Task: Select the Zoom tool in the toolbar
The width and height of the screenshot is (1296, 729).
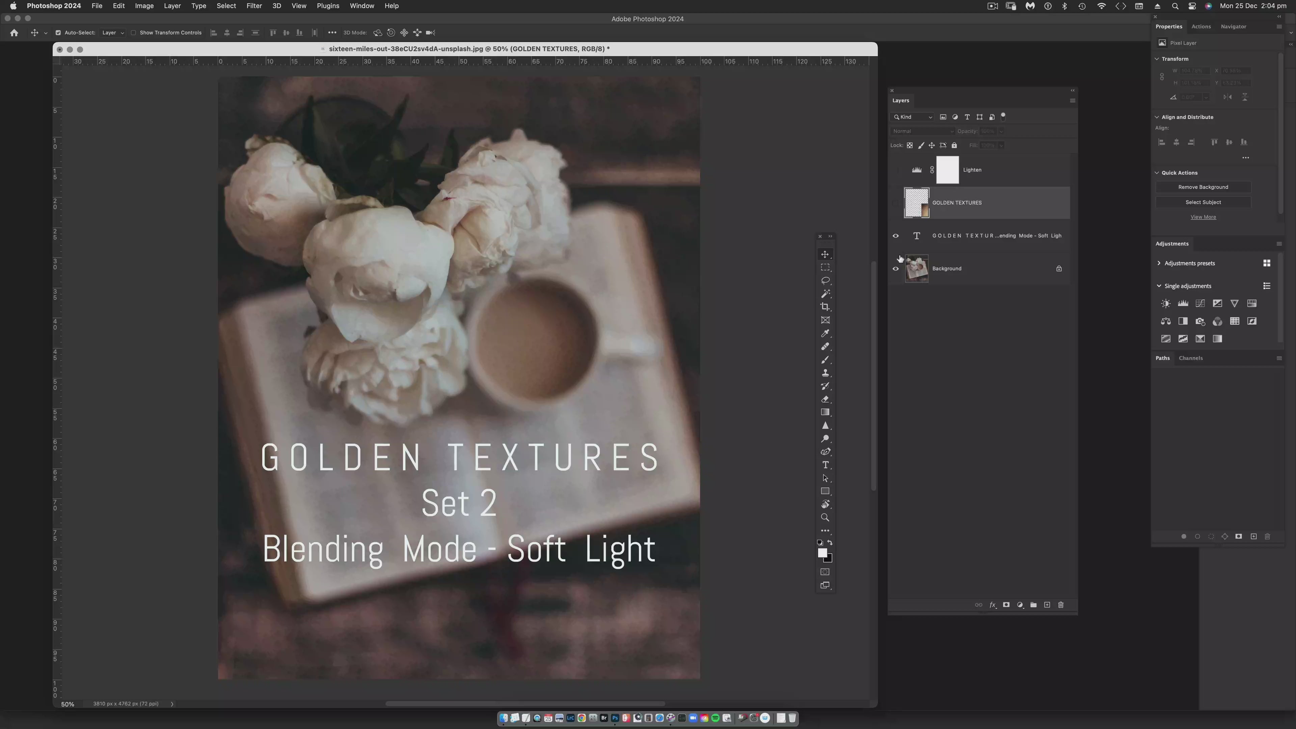Action: pyautogui.click(x=825, y=518)
